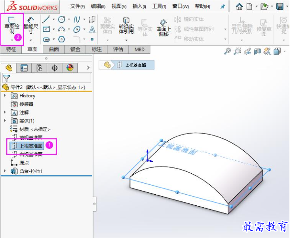Screen dimensions: 291x239
Task: Open the ConfigurationManager tab icon
Action: (x=39, y=68)
